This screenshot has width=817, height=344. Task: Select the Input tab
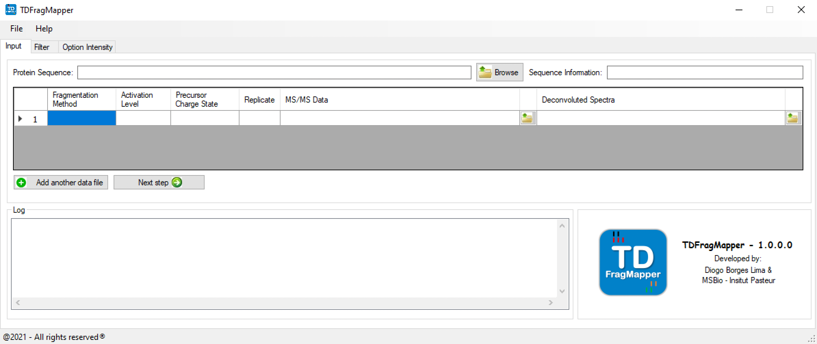point(14,46)
